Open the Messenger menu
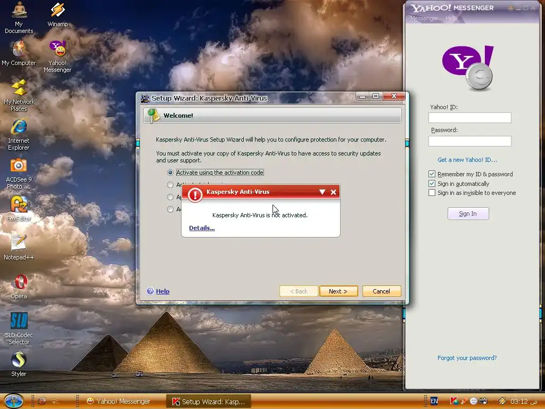545x409 pixels. click(x=424, y=18)
